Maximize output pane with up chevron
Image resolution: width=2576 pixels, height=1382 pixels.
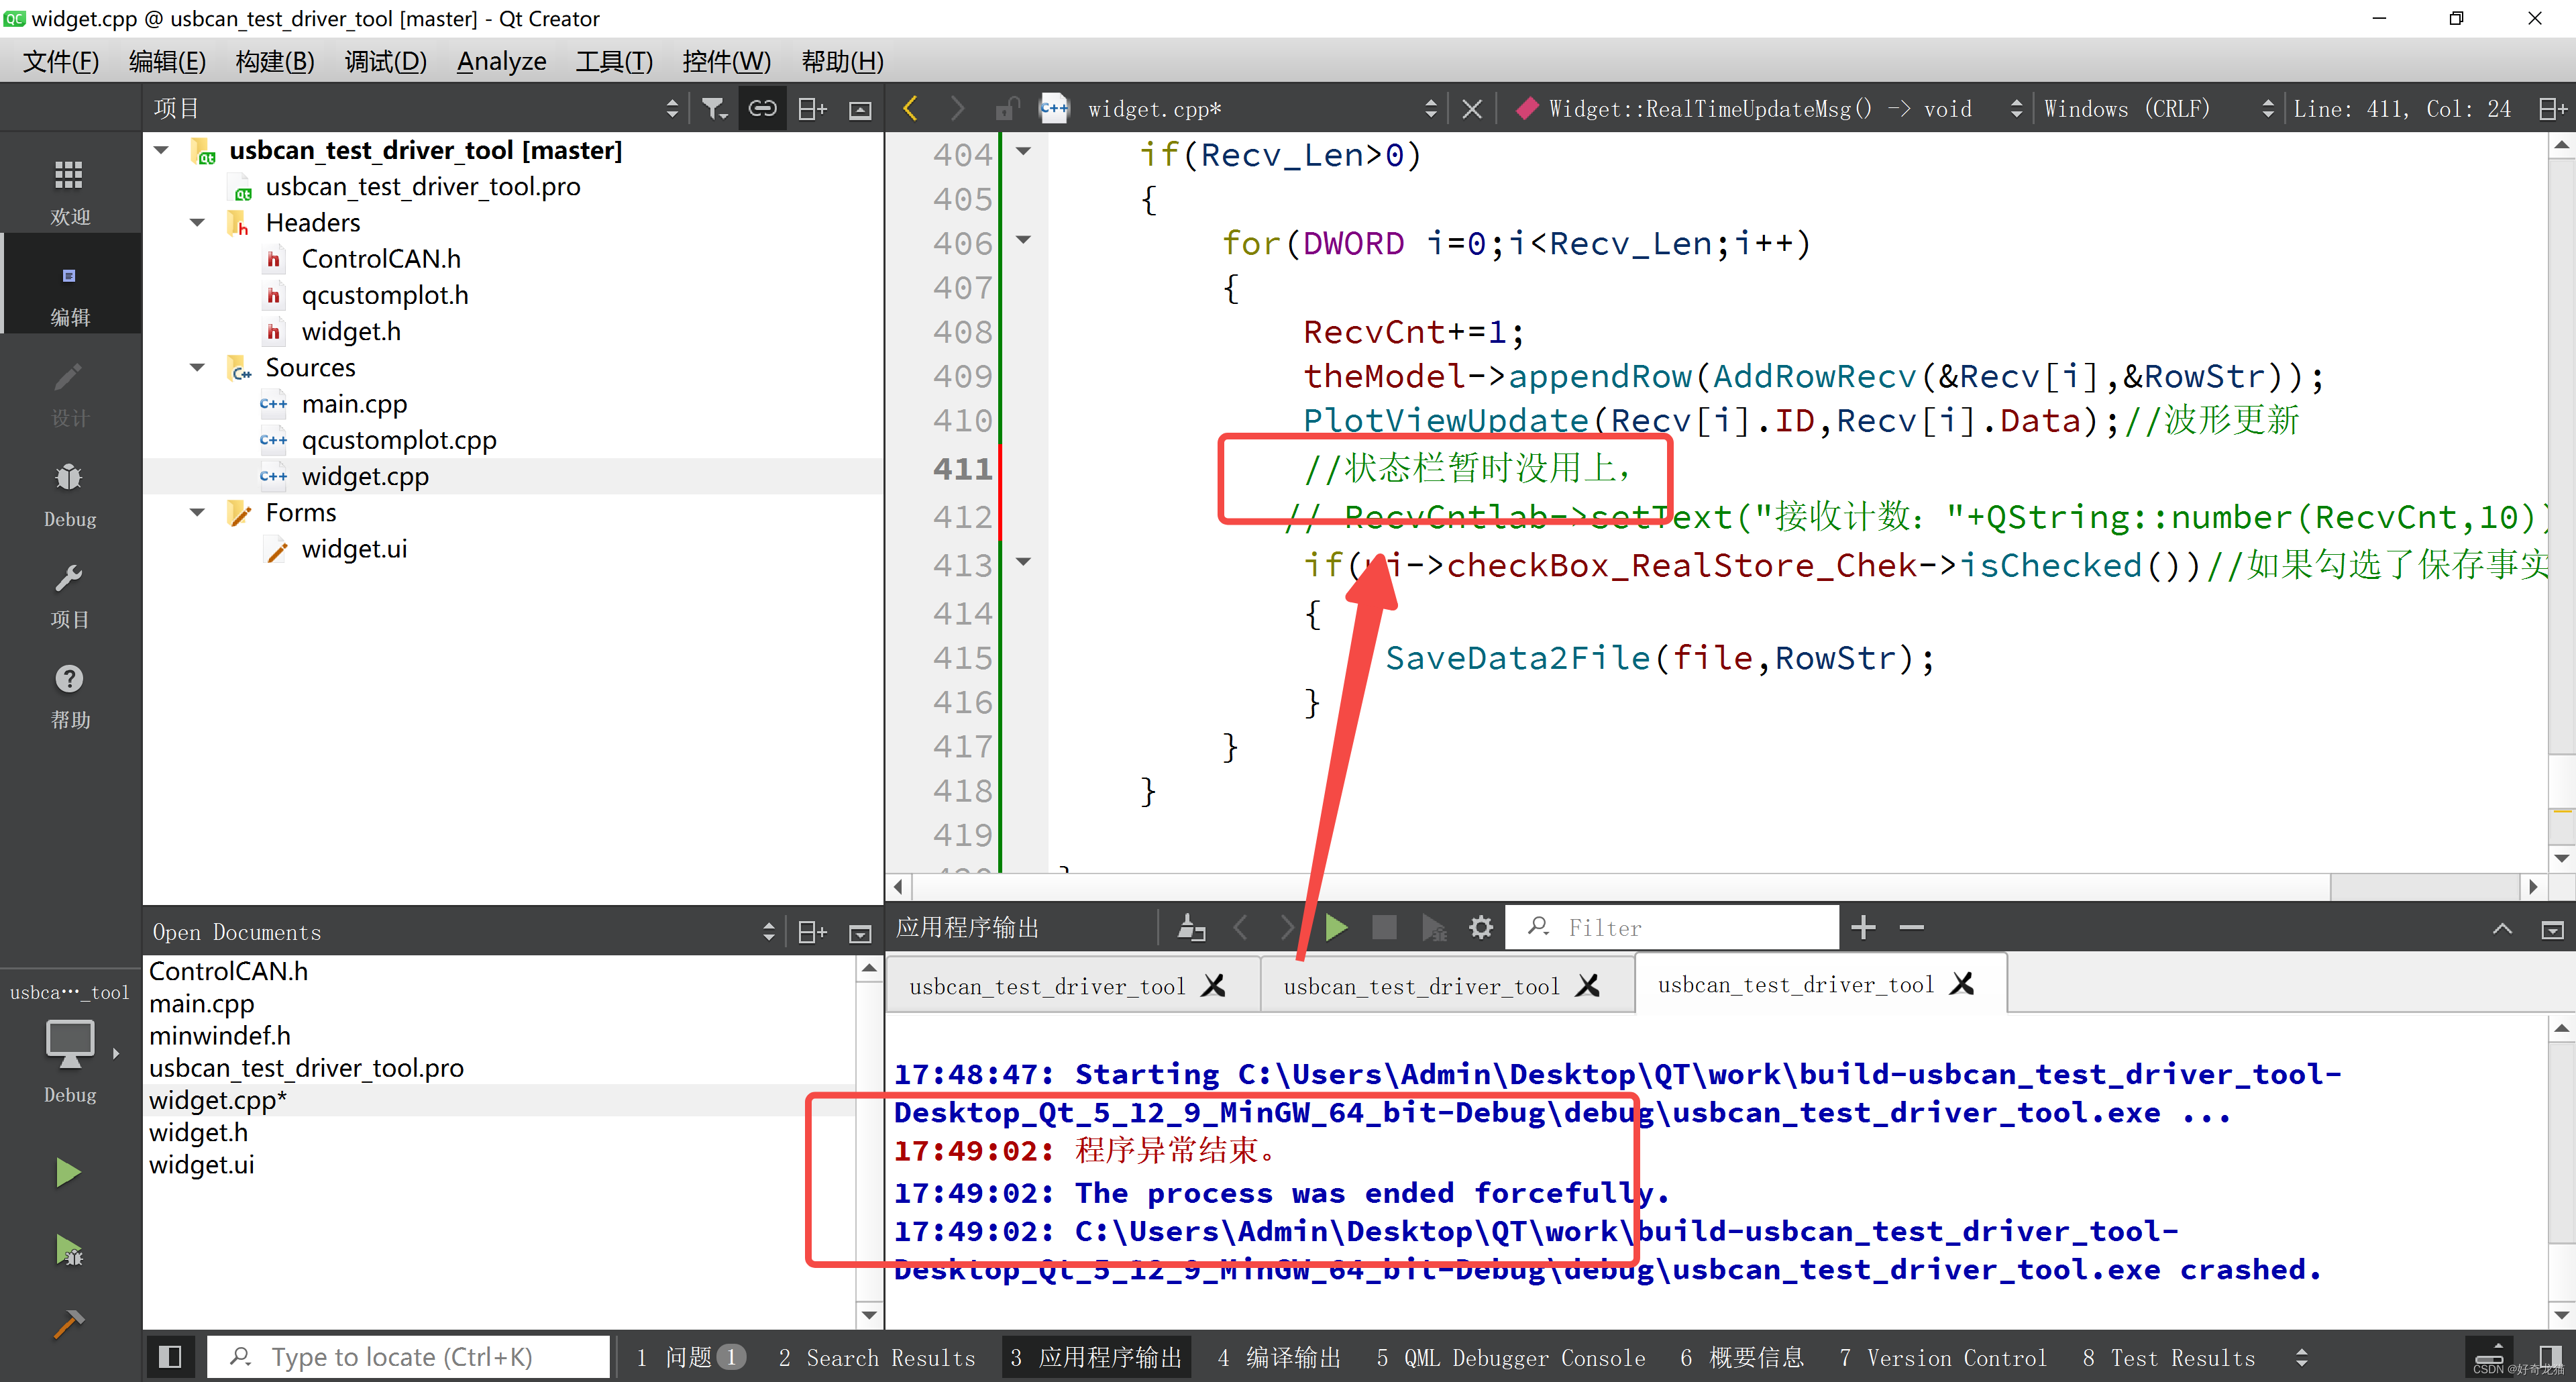pos(2502,928)
